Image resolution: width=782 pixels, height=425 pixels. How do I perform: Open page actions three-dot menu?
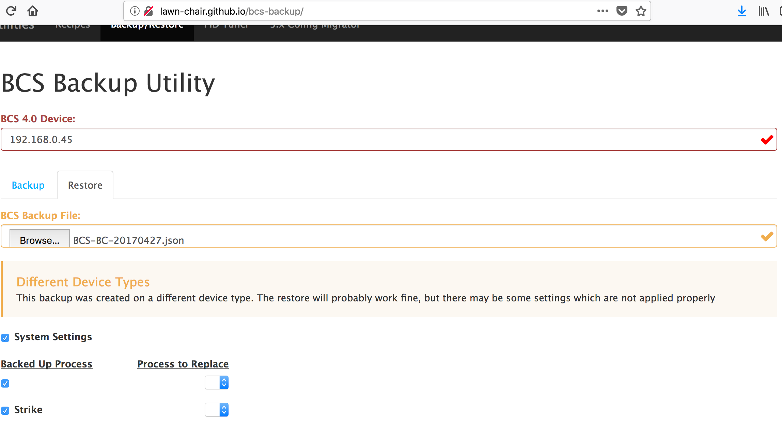pos(603,11)
